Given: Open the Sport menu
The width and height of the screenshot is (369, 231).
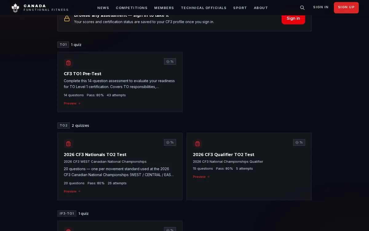Looking at the screenshot, I should pyautogui.click(x=240, y=8).
